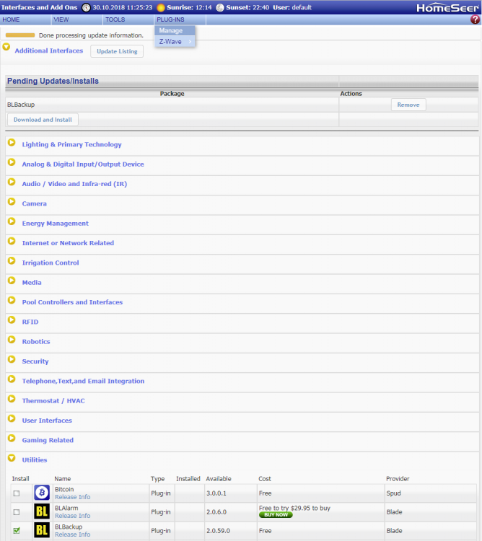Click the clock icon beside the date
Viewport: 482px width, 541px height.
point(87,7)
